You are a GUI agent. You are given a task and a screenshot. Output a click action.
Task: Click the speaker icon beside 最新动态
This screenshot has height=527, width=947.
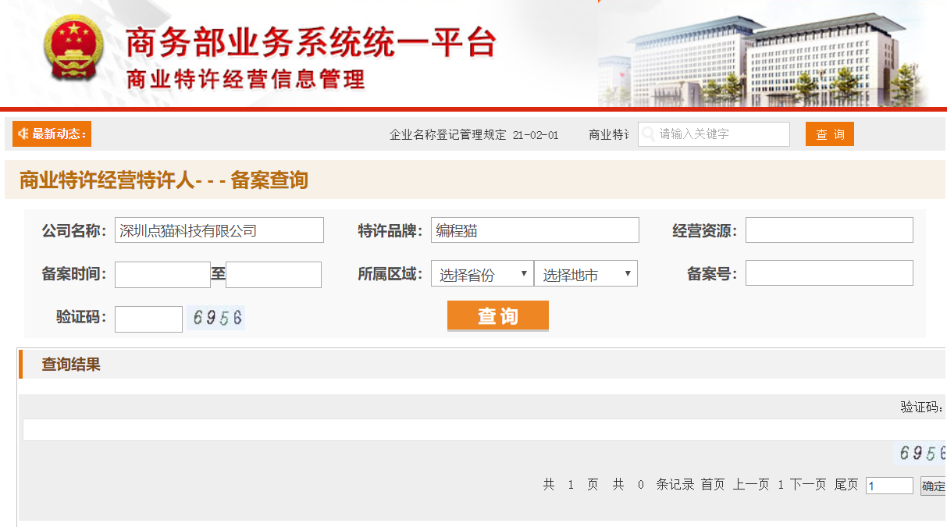[23, 134]
